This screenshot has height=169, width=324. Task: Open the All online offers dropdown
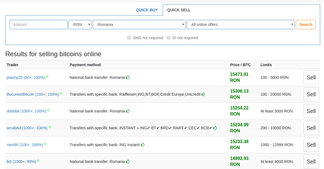(x=240, y=25)
